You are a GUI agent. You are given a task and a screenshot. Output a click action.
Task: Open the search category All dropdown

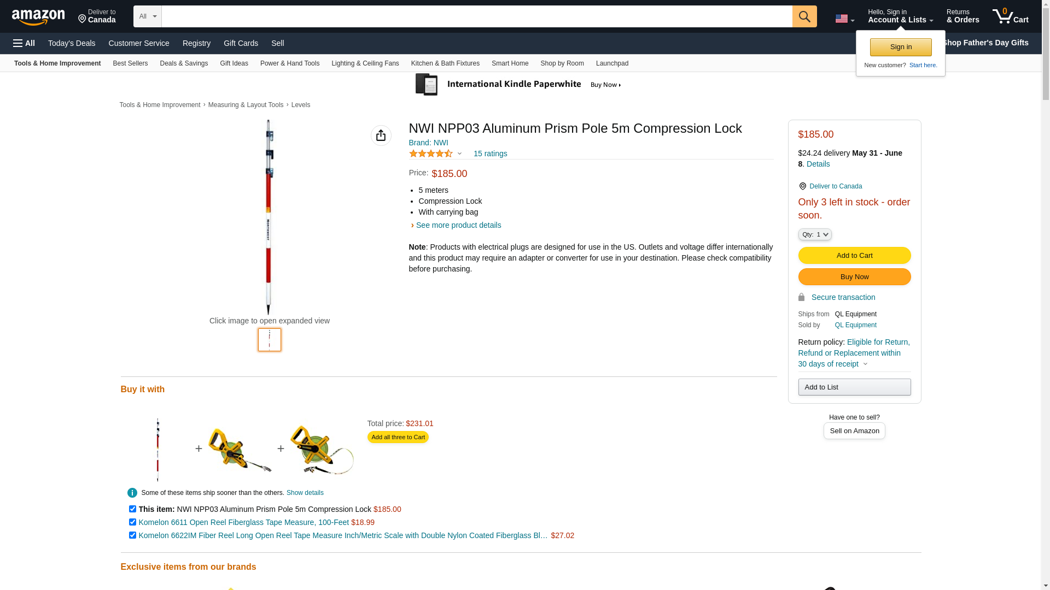pyautogui.click(x=147, y=16)
